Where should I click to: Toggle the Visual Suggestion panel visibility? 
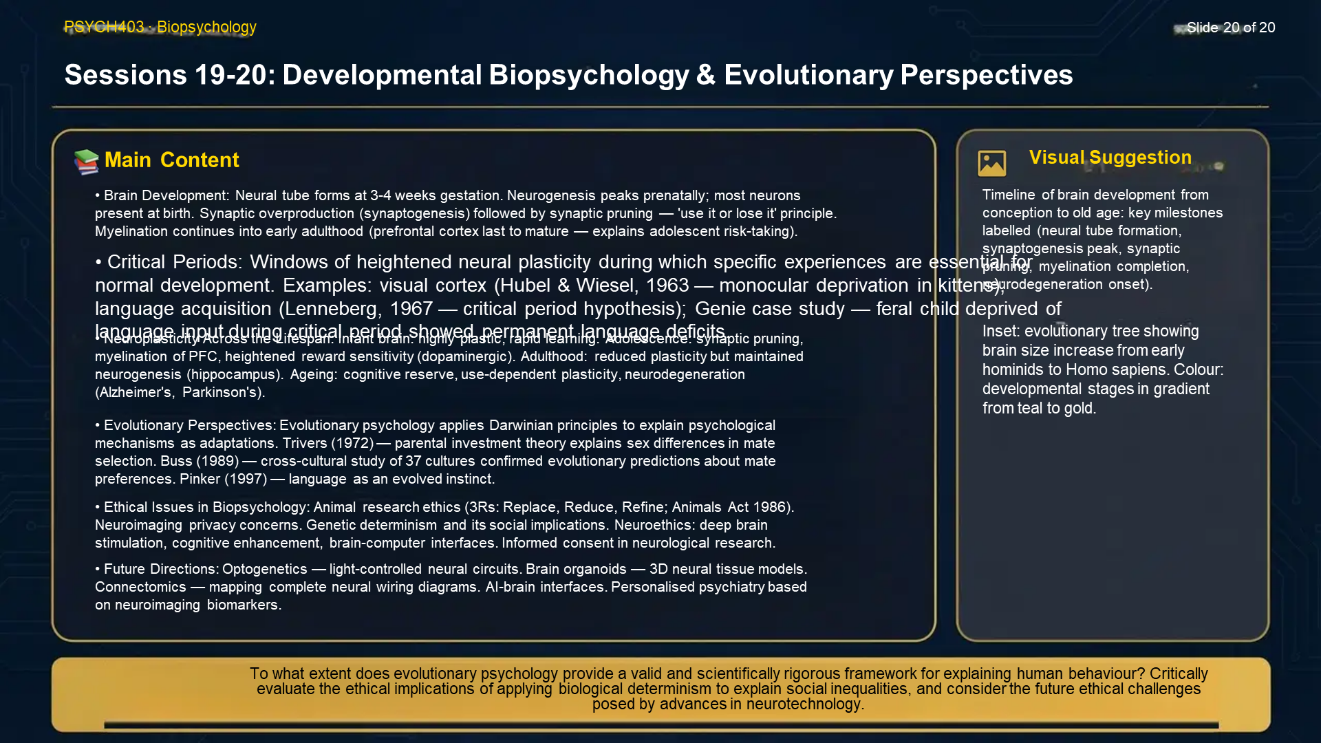1110,157
